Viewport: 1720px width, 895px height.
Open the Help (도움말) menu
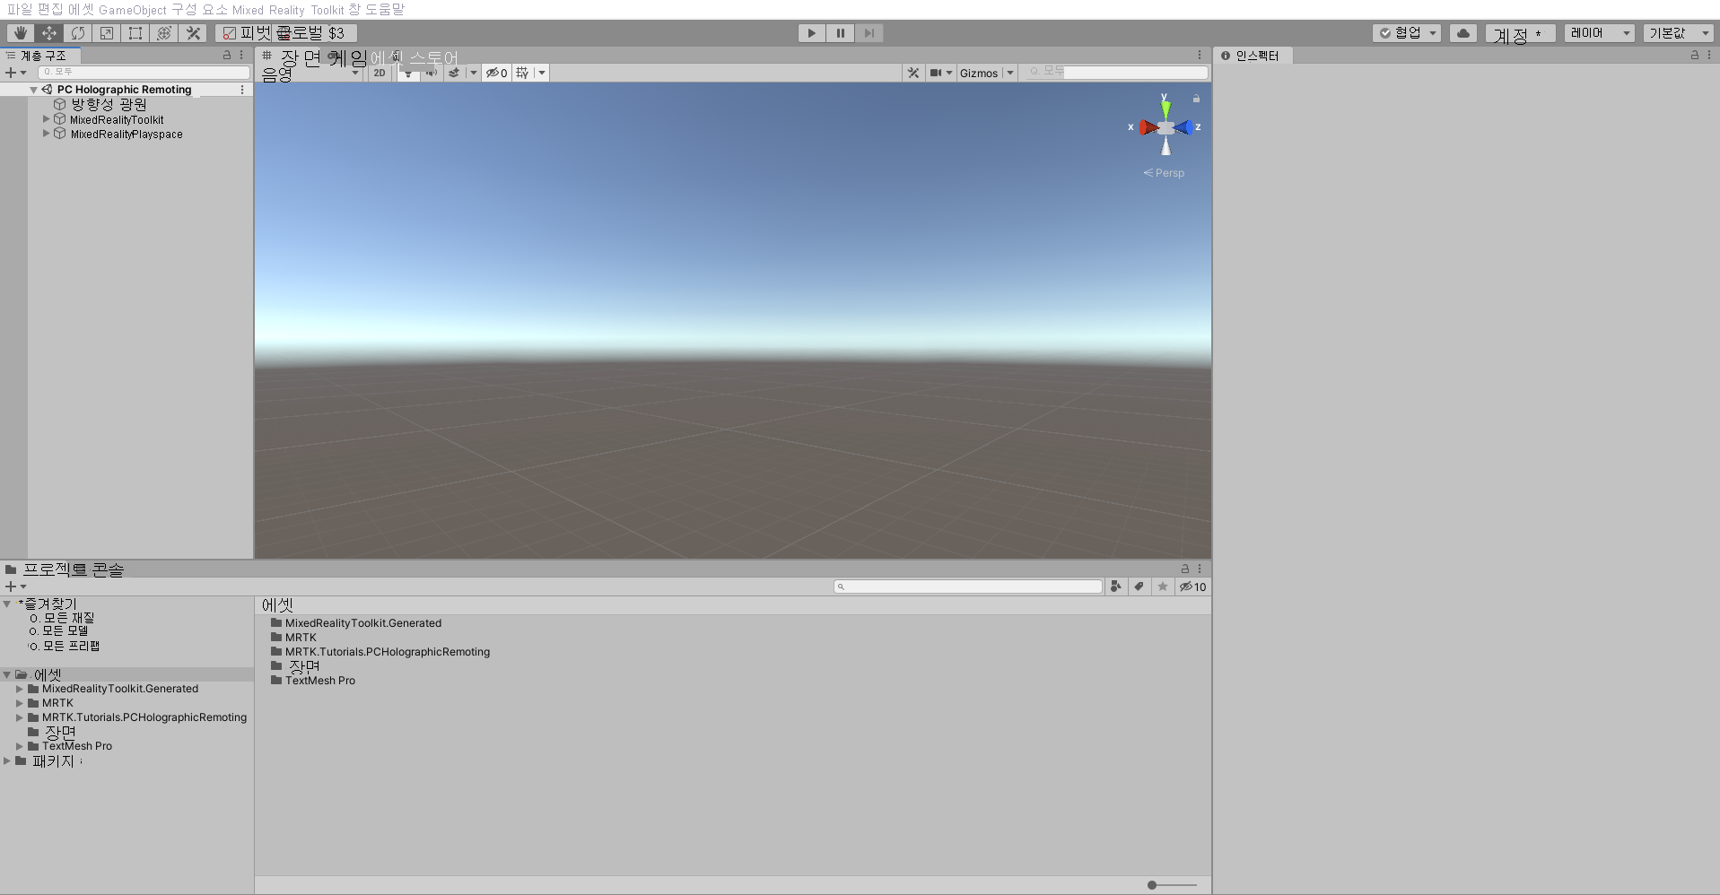385,9
